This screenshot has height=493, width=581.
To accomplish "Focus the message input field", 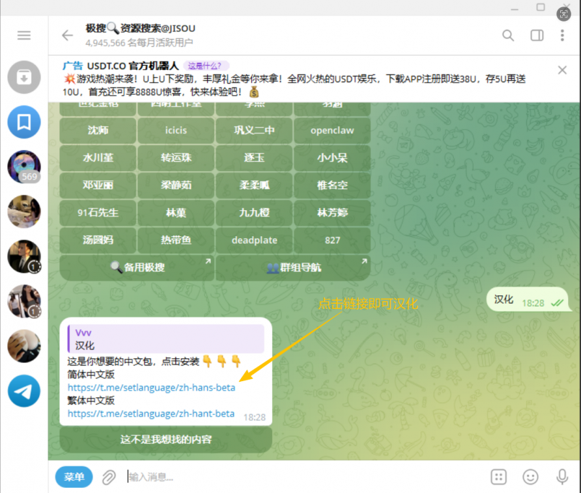I will click(x=300, y=477).
